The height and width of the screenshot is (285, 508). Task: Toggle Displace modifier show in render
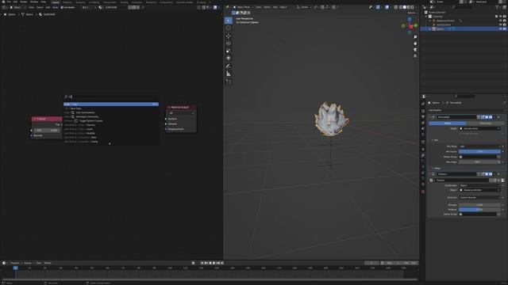coord(491,174)
